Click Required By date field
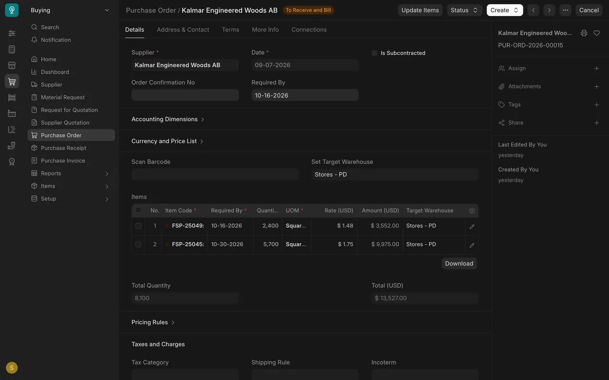 (305, 95)
